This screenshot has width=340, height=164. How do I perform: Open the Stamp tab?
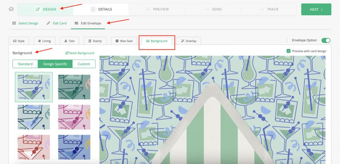coord(94,41)
